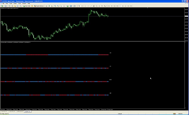The image size is (189, 115).
Task: Select the Fibonacci retracement tool
Action: 96,6
